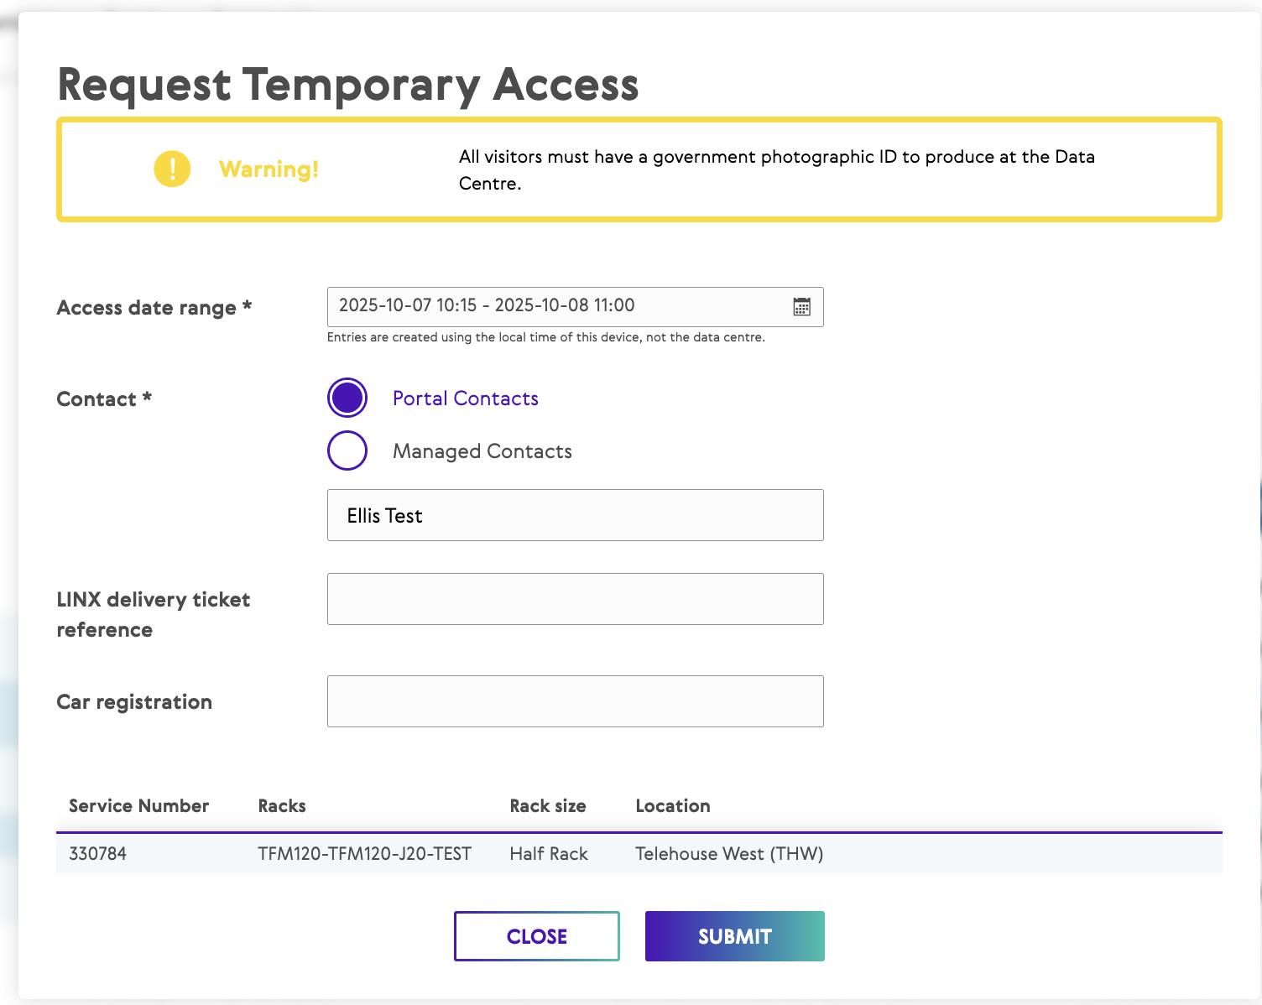Screen dimensions: 1262x1005
Task: Select service number 330784 cell
Action: coord(97,854)
